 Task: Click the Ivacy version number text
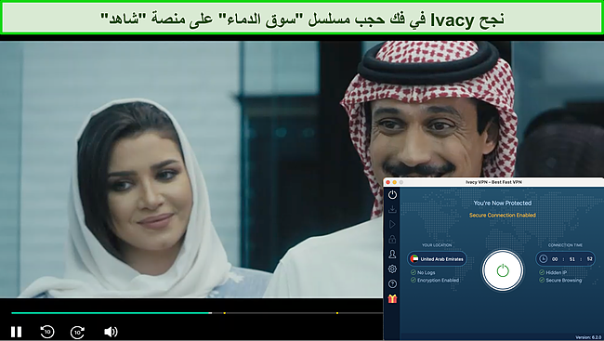[x=588, y=337]
